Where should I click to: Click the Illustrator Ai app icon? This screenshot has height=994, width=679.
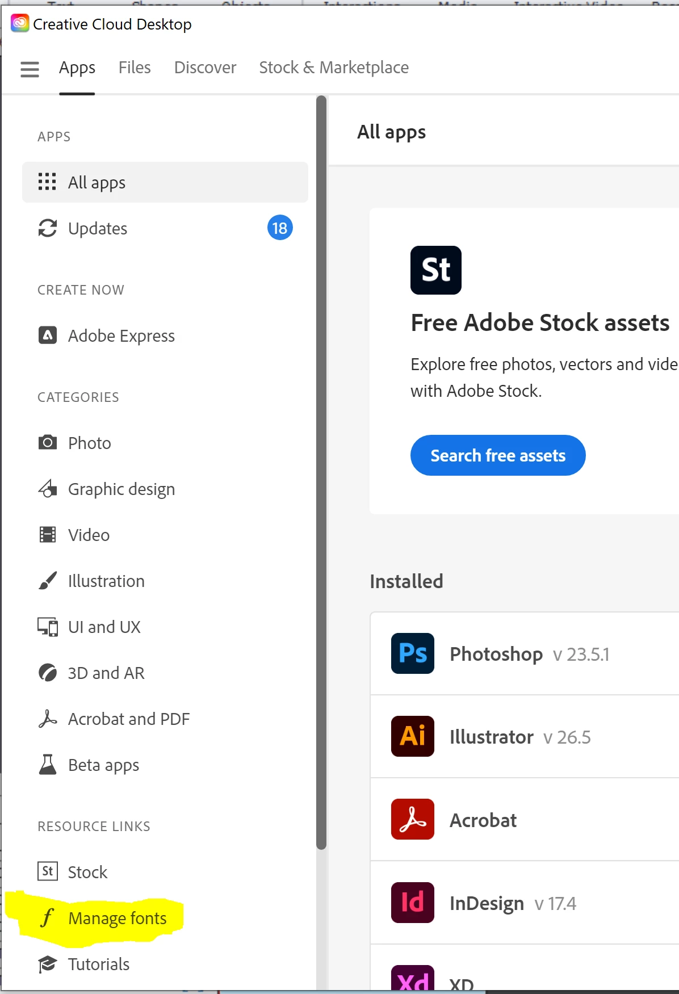click(413, 736)
